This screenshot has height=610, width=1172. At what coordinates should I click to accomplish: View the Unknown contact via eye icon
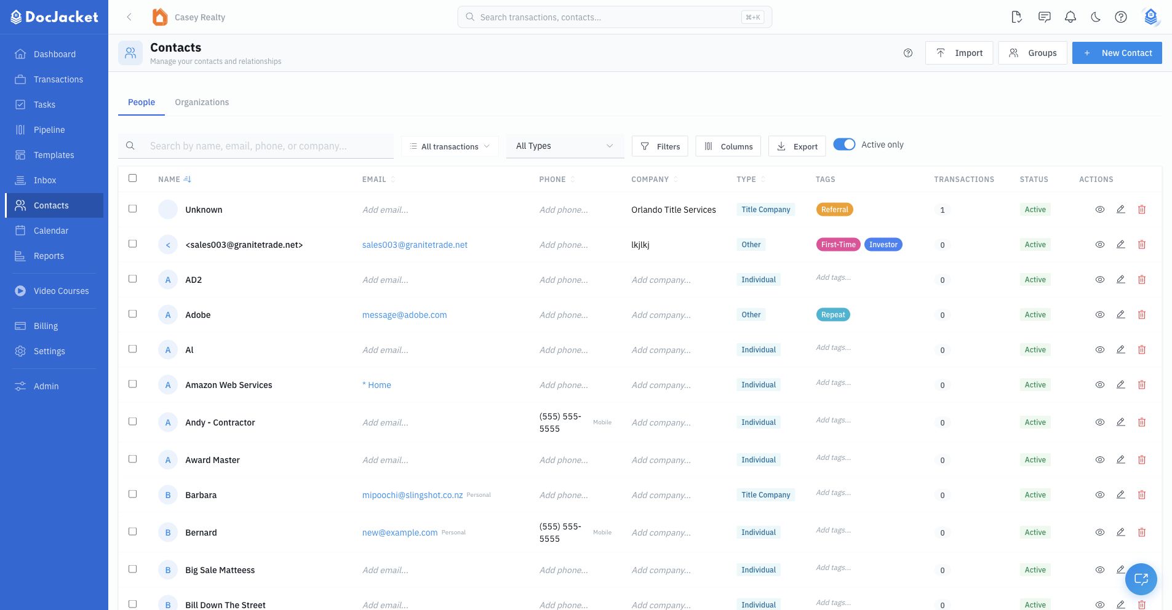[1100, 210]
